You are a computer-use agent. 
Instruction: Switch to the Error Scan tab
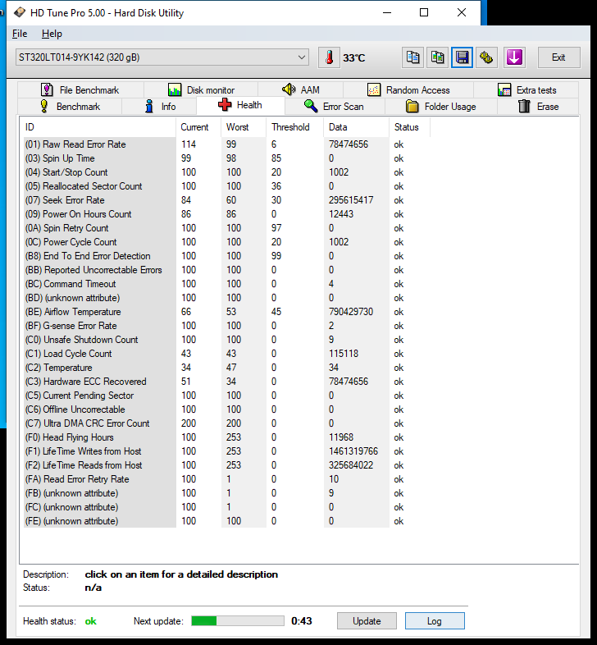click(x=335, y=106)
